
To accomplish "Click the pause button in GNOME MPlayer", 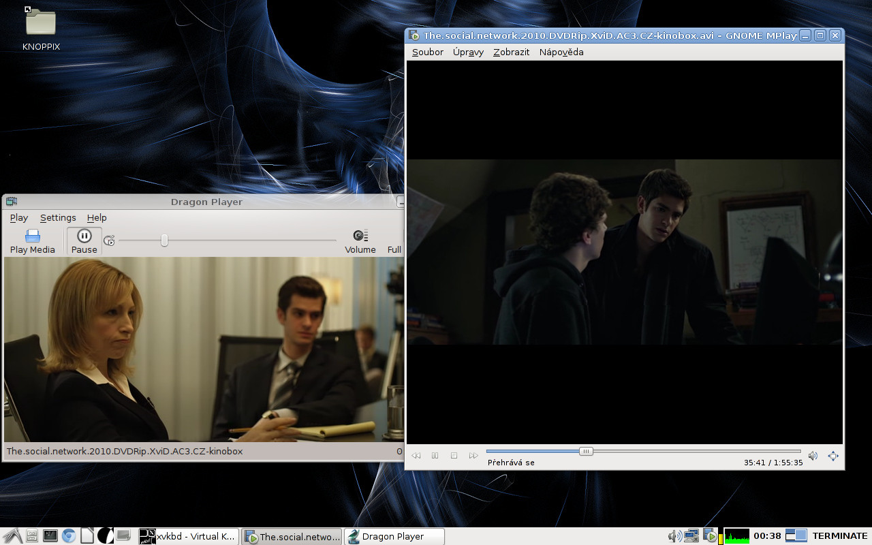I will 435,456.
